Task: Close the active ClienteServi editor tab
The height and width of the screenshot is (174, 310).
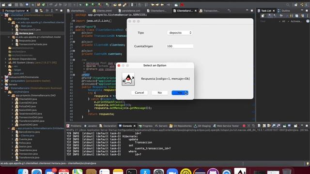Action: (196, 11)
